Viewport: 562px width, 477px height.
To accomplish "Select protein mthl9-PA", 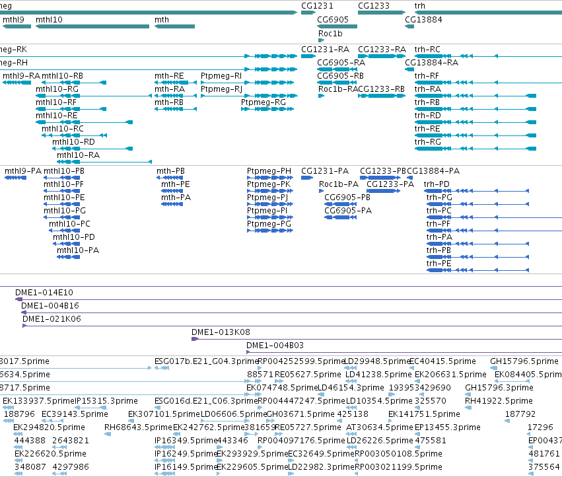I will [23, 171].
